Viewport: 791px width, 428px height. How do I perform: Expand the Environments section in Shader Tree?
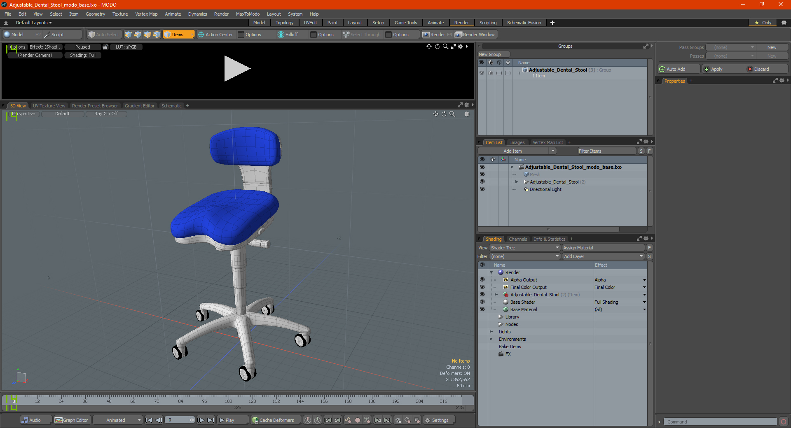click(x=491, y=339)
